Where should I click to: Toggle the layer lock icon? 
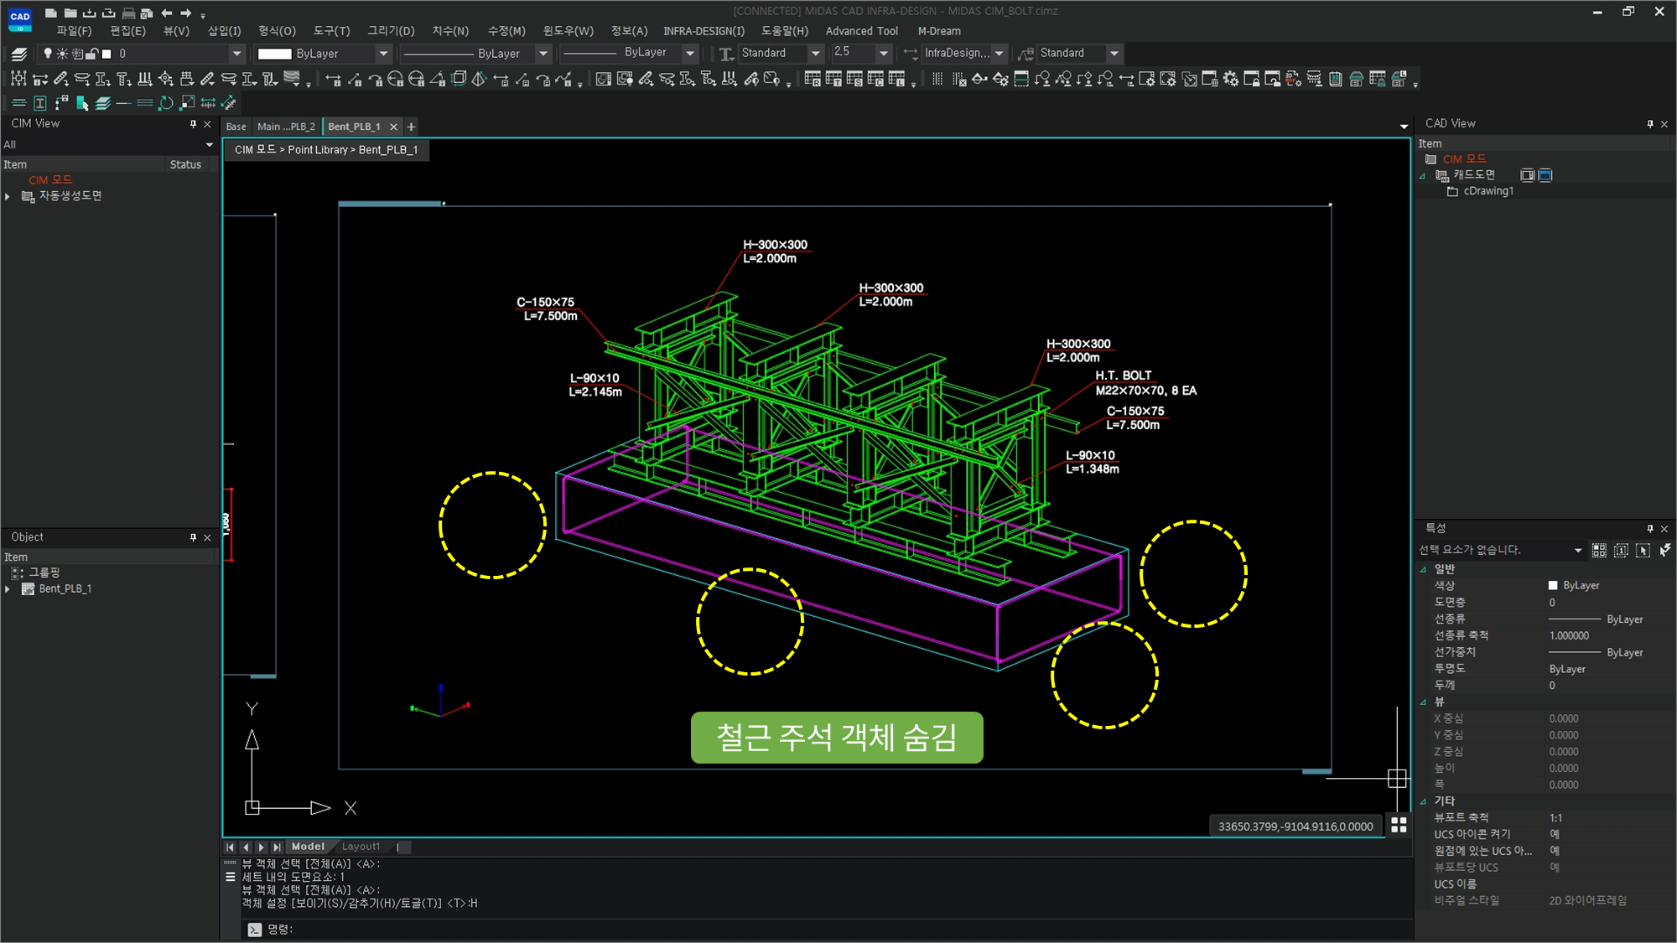tap(92, 54)
